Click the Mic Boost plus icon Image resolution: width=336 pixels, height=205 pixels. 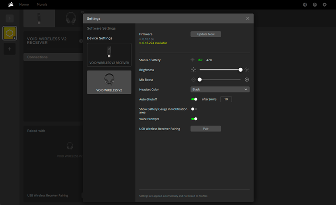(247, 80)
